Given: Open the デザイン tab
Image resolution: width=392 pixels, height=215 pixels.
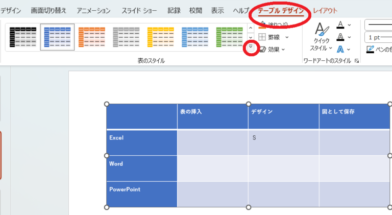Looking at the screenshot, I should click(11, 11).
